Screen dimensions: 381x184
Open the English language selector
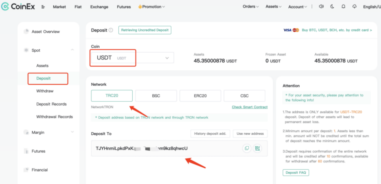(372, 7)
